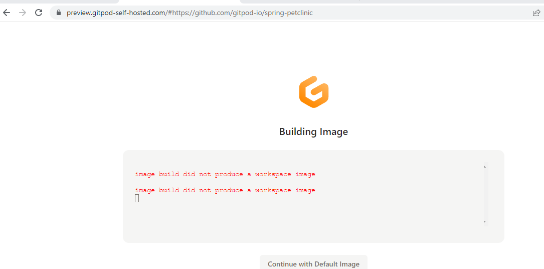Click the log scrollbar down arrow

[485, 222]
